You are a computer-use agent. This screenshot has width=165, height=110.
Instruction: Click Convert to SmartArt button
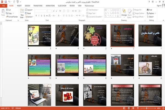[94, 17]
